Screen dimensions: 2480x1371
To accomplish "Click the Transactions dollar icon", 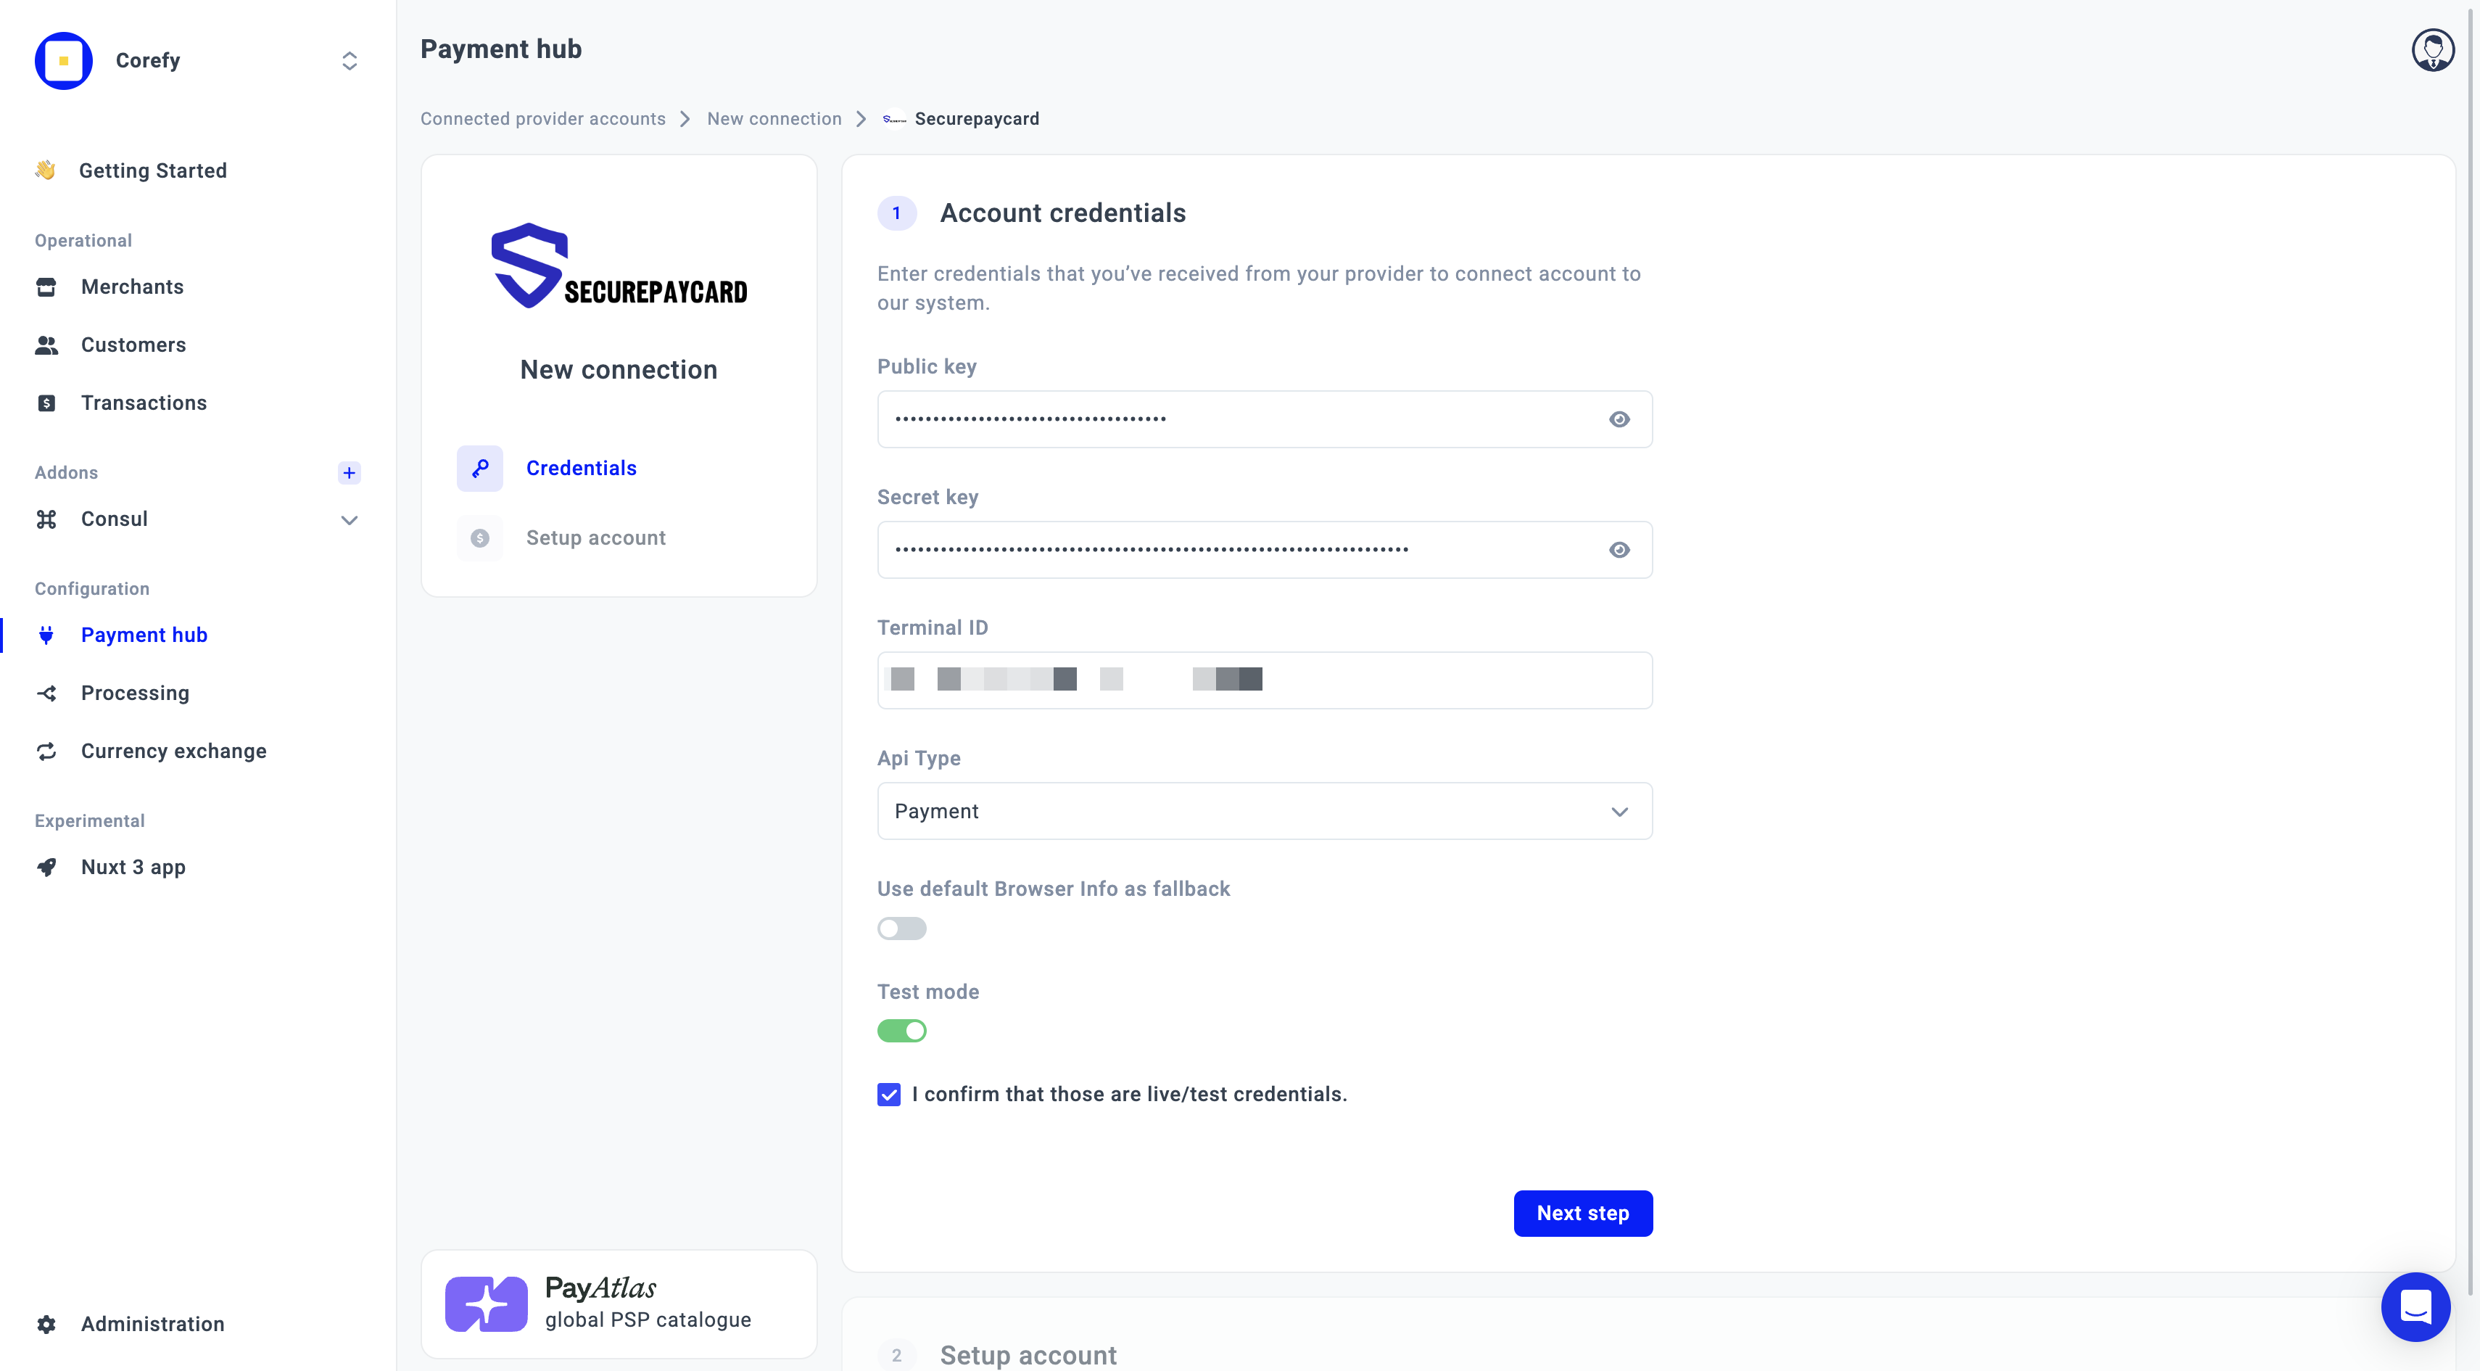I will click(46, 403).
